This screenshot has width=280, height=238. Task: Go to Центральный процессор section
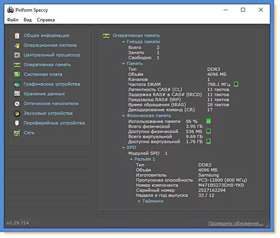(52, 55)
